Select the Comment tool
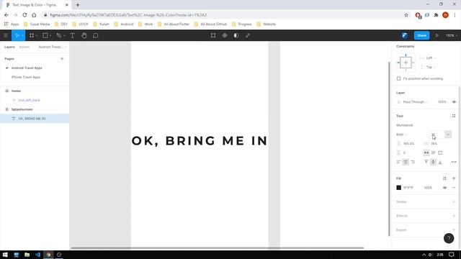This screenshot has width=461, height=259. click(x=96, y=35)
